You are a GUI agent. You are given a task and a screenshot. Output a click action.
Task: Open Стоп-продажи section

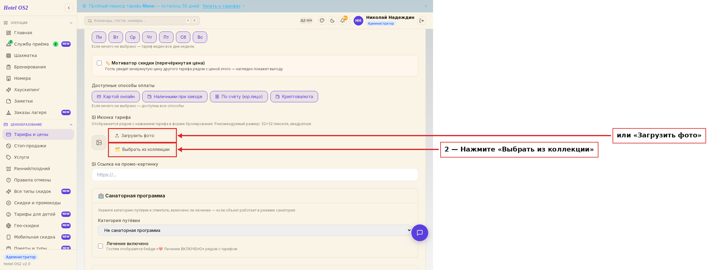pyautogui.click(x=38, y=146)
